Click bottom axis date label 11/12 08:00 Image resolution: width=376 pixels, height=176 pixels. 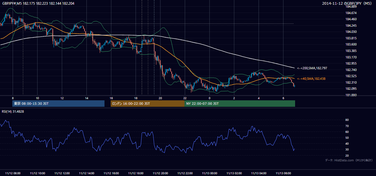(x=13, y=173)
